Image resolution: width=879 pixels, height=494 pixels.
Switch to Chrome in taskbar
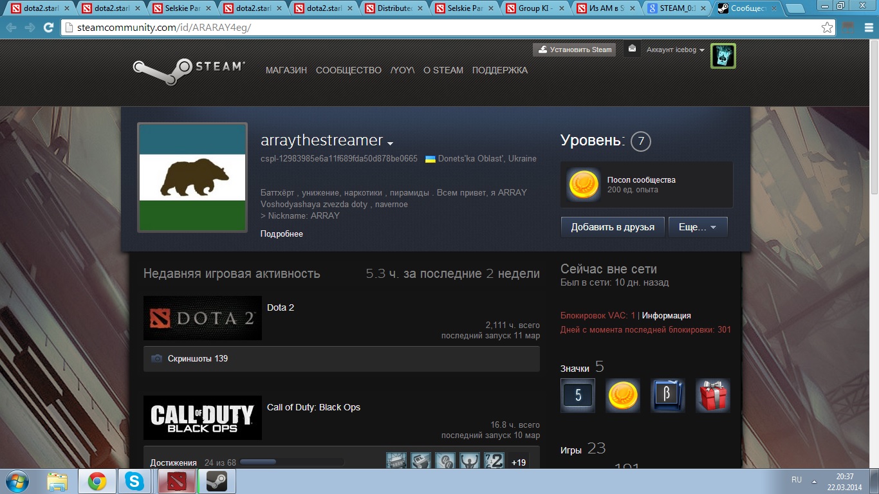(97, 481)
